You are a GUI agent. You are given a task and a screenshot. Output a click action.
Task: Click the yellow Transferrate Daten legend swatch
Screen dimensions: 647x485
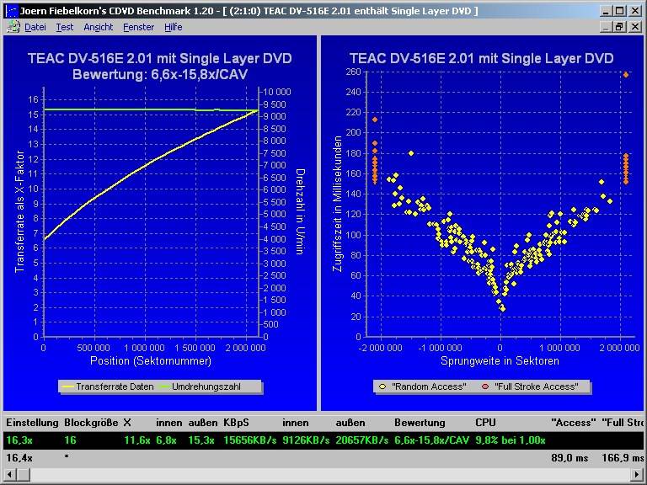(67, 386)
